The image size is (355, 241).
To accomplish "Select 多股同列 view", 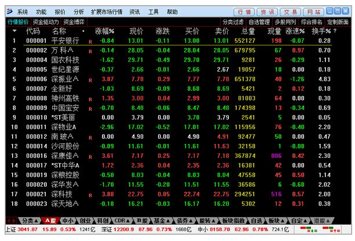I will pos(286,22).
